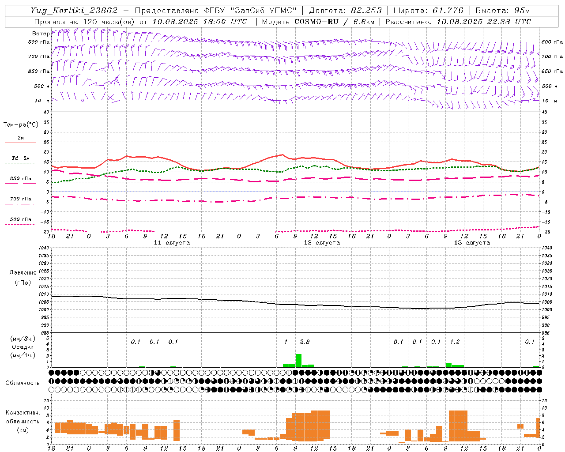565x452 pixels.
Task: Click the (мм/1ч.) precipitation unit label
Action: tap(23, 355)
